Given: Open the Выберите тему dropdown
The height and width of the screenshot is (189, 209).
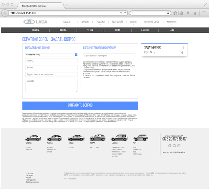Looking at the screenshot, I should click(51, 55).
